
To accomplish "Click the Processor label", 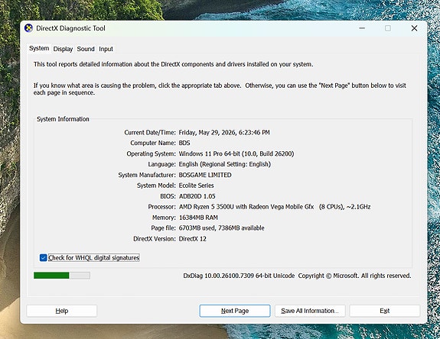I will pyautogui.click(x=162, y=207).
